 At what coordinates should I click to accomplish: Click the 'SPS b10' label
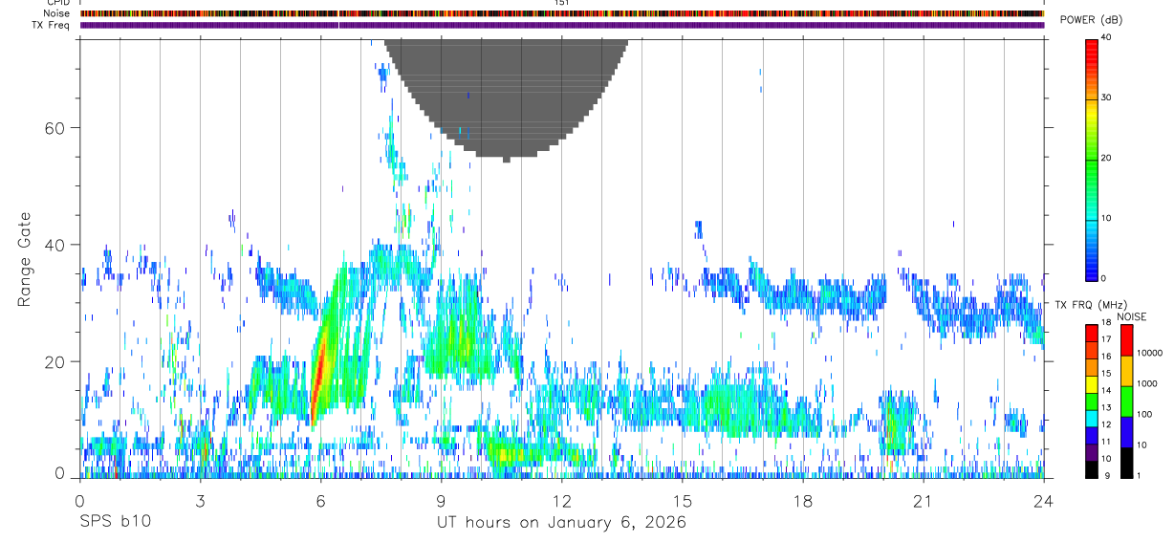[115, 523]
